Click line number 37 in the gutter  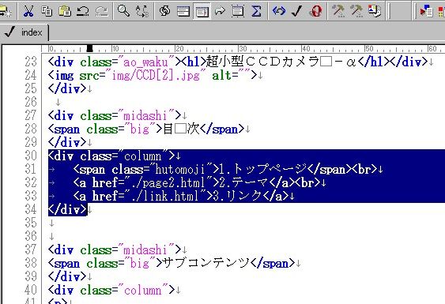31,250
